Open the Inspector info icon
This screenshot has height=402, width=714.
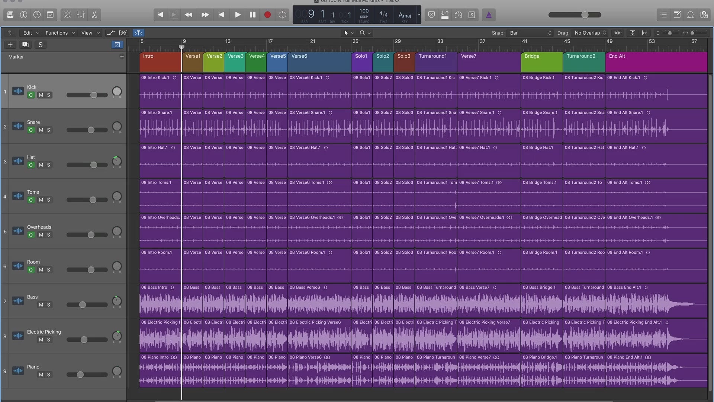[x=23, y=15]
